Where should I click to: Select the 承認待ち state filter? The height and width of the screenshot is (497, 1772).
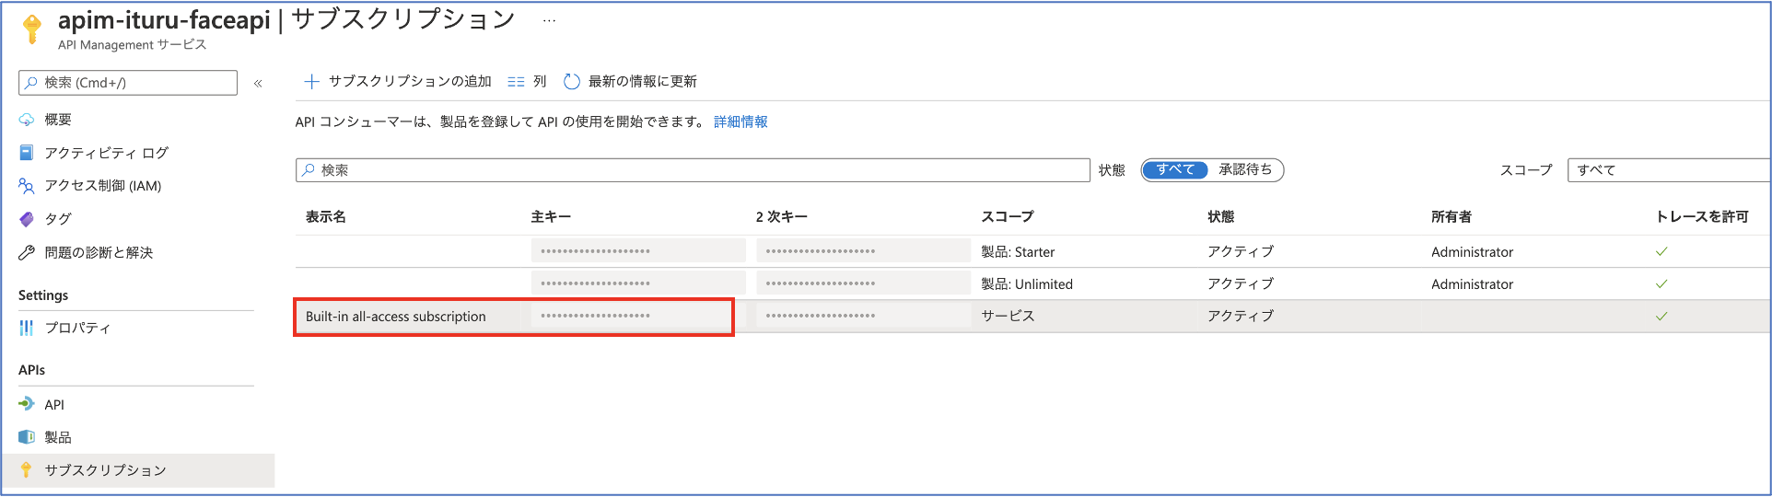pyautogui.click(x=1245, y=169)
